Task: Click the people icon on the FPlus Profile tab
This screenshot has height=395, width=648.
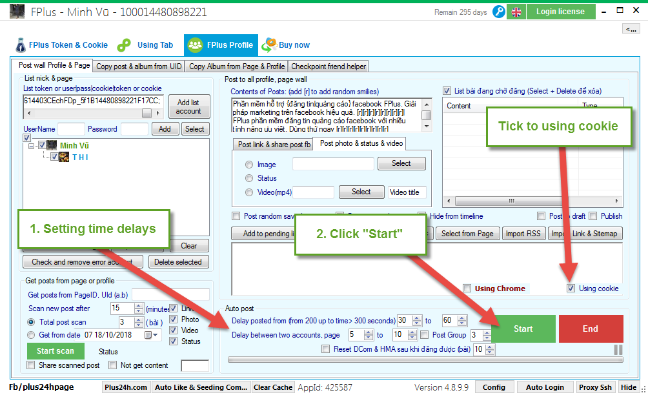Action: tap(195, 45)
